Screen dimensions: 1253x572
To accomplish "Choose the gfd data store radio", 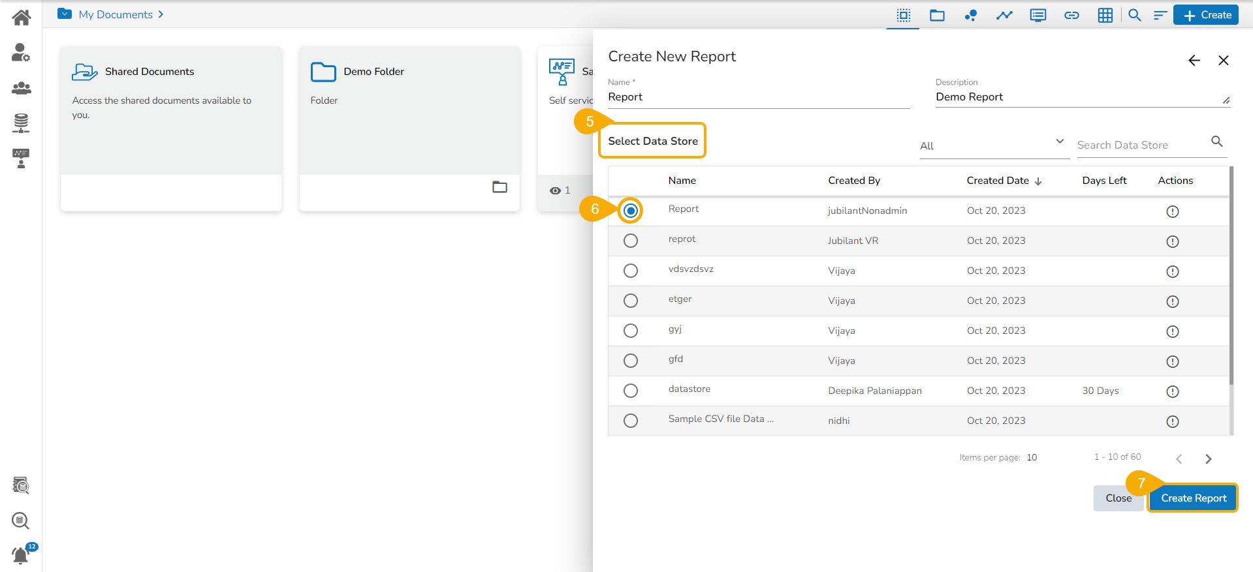I will coord(630,361).
